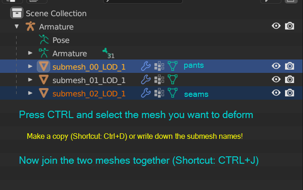
Task: Select the orange Armature object icon
Action: click(x=30, y=27)
